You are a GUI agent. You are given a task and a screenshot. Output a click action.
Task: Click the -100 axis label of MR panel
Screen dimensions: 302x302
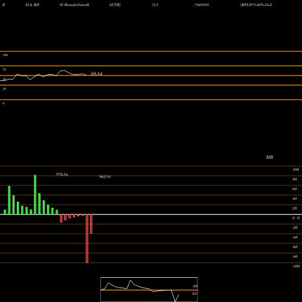(296, 266)
